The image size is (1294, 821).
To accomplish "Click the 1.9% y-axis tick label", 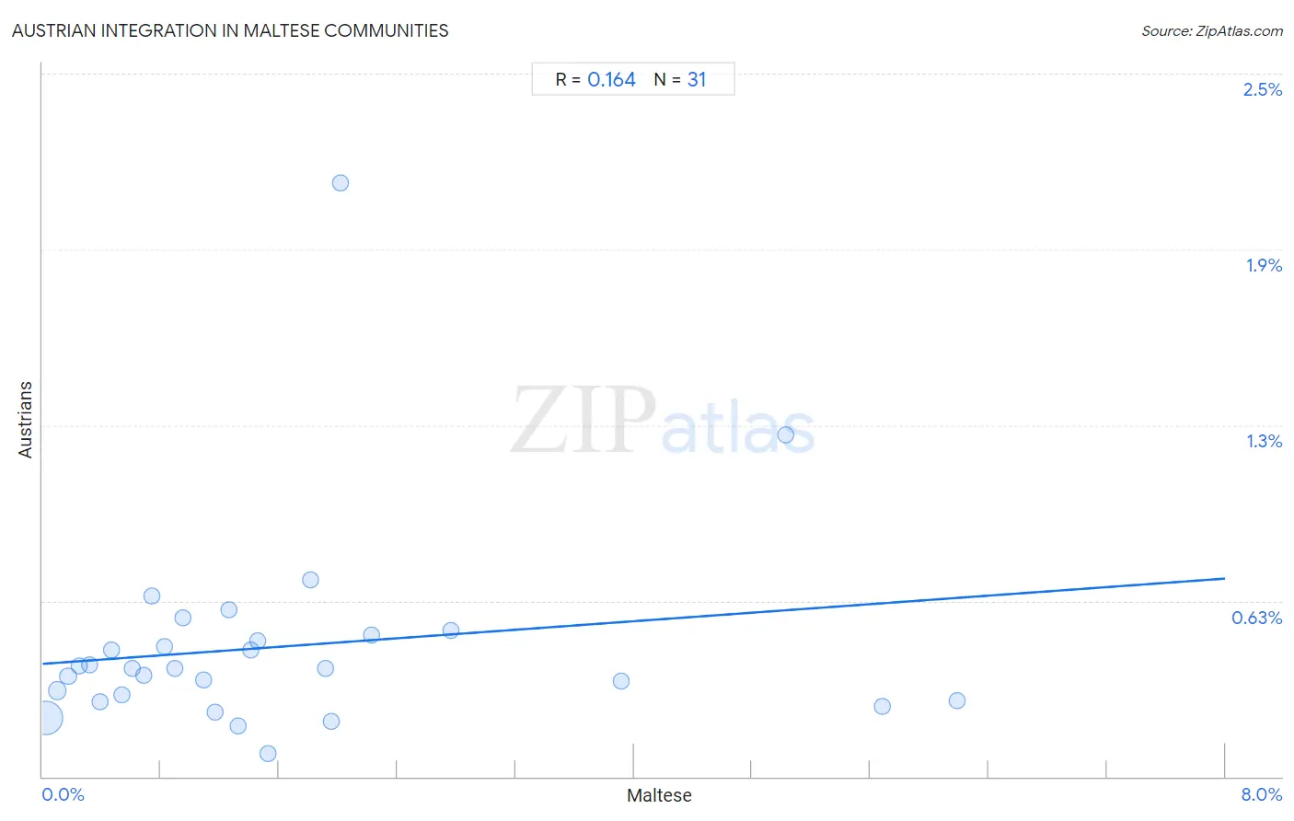I will pyautogui.click(x=1264, y=265).
